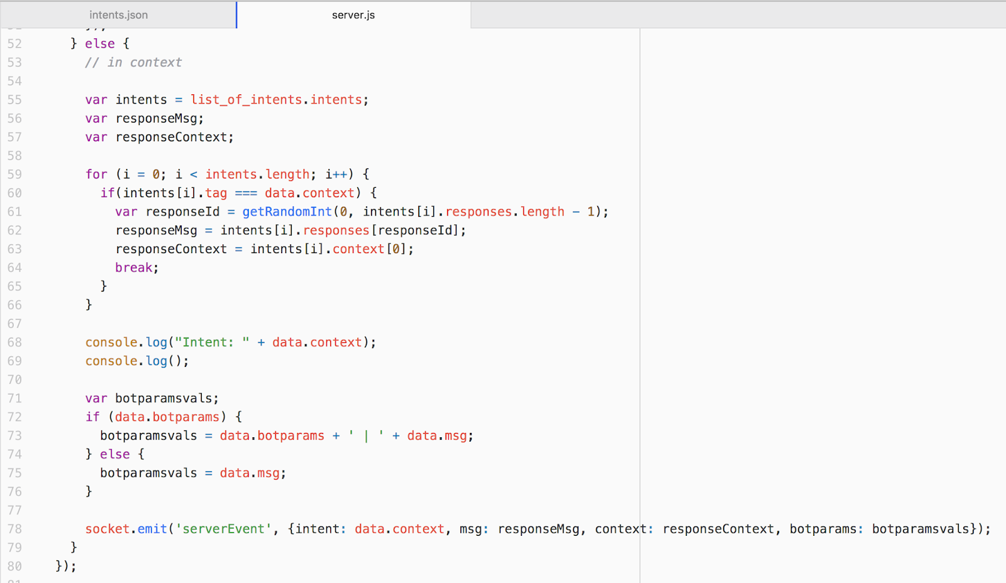Switch to the intents.json tab
The width and height of the screenshot is (1006, 583).
click(118, 14)
